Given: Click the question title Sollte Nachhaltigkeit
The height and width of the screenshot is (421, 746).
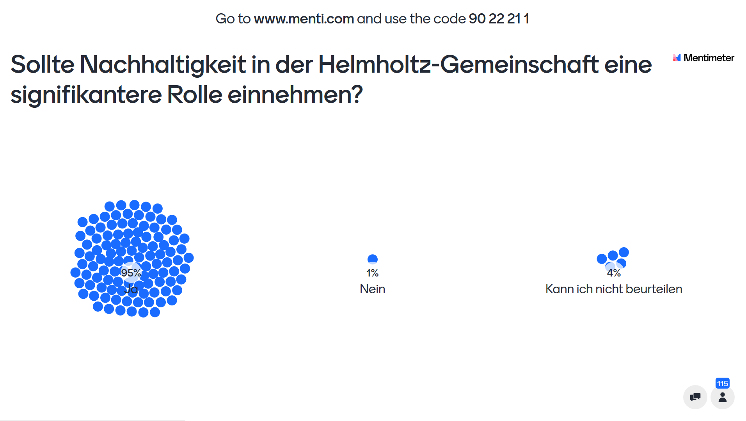Looking at the screenshot, I should pyautogui.click(x=331, y=79).
